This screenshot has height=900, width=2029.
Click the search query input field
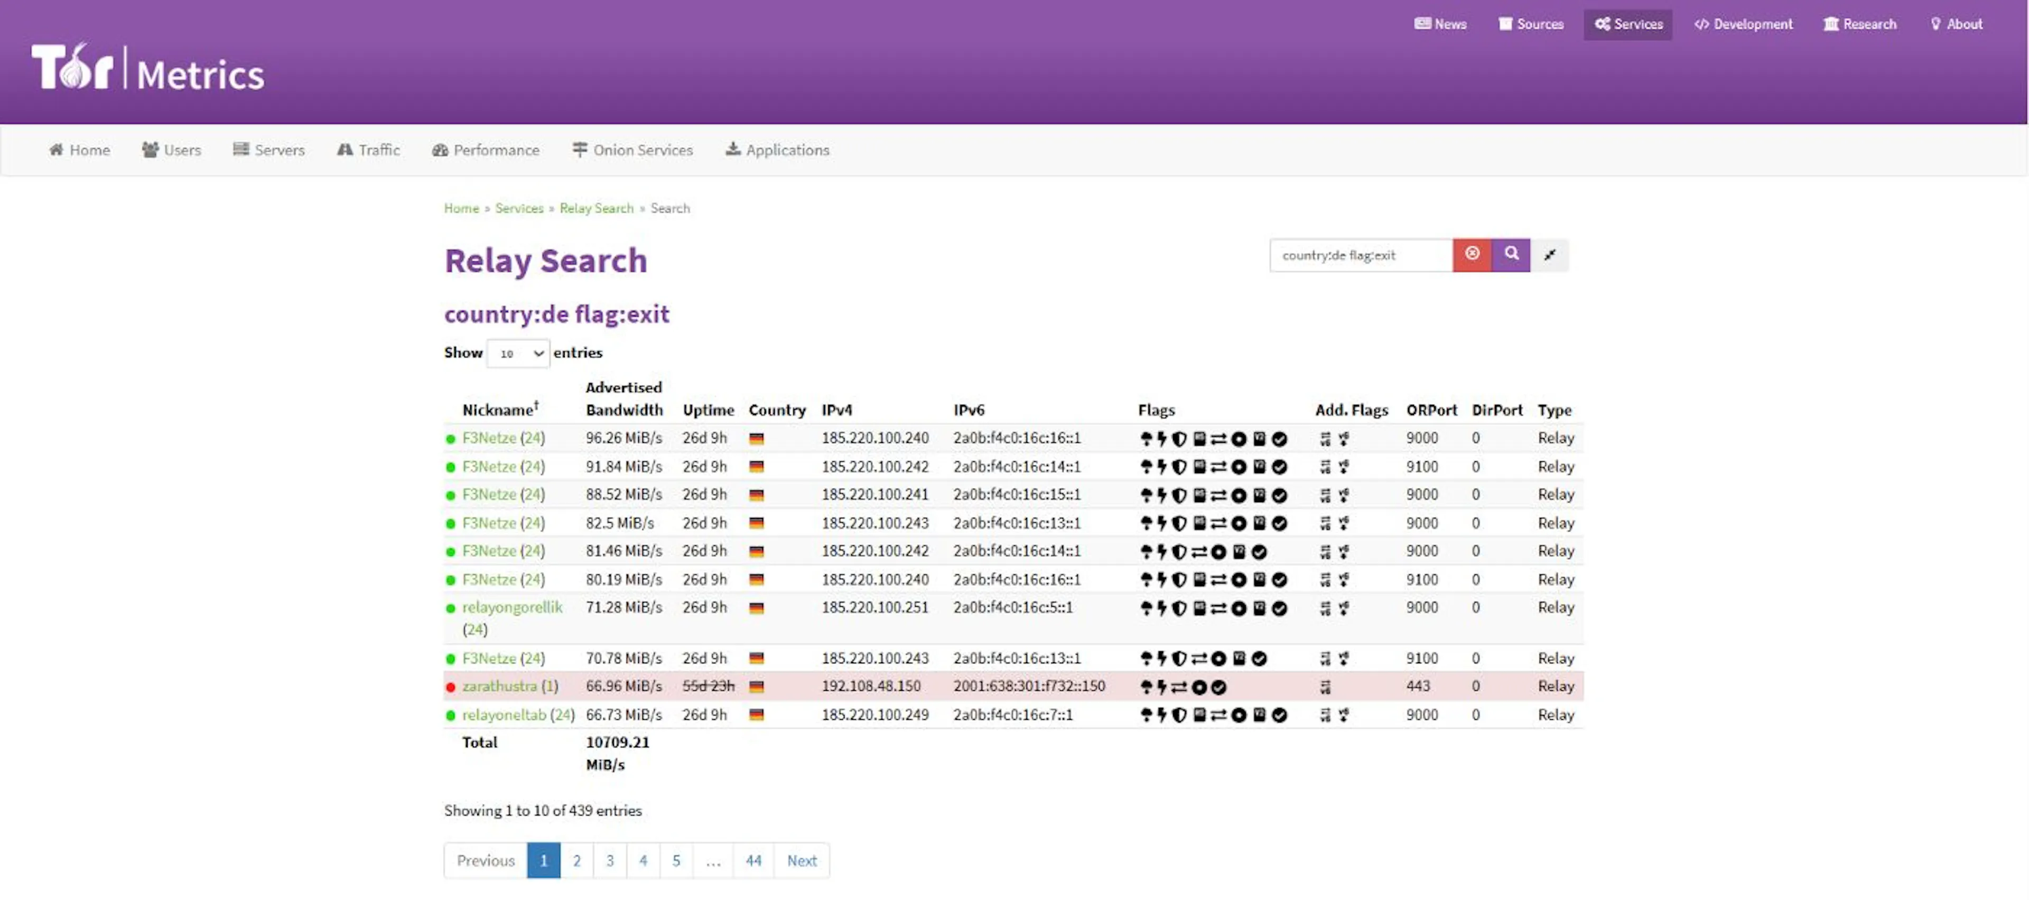(1361, 255)
